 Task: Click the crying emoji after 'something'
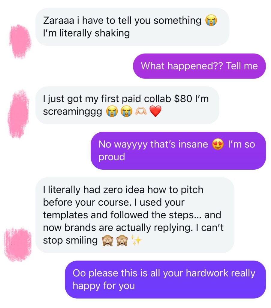tap(211, 20)
